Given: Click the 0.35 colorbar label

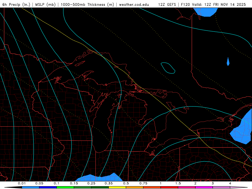Looking at the screenshot, I should click(x=109, y=183).
